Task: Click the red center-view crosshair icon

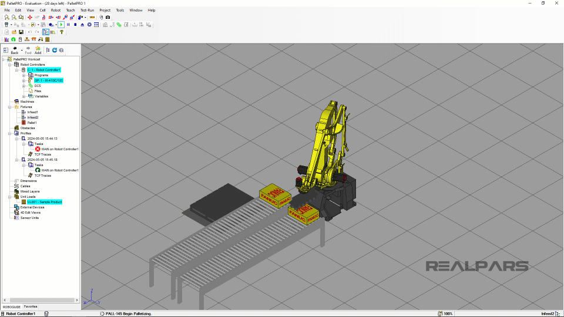Action: pos(30,17)
